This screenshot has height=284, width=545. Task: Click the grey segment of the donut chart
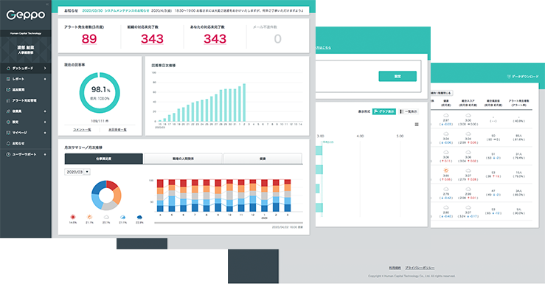click(109, 206)
